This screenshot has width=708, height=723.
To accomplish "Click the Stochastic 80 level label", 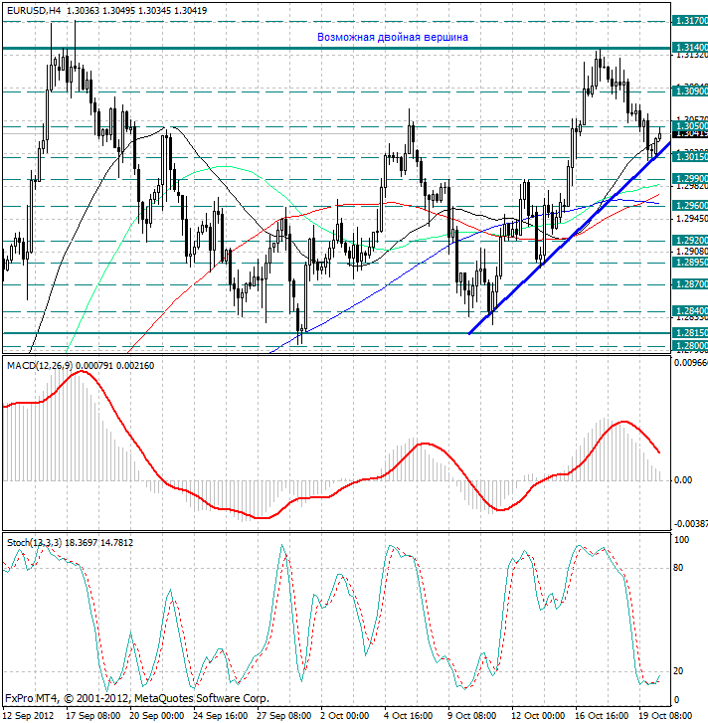I will pos(678,568).
